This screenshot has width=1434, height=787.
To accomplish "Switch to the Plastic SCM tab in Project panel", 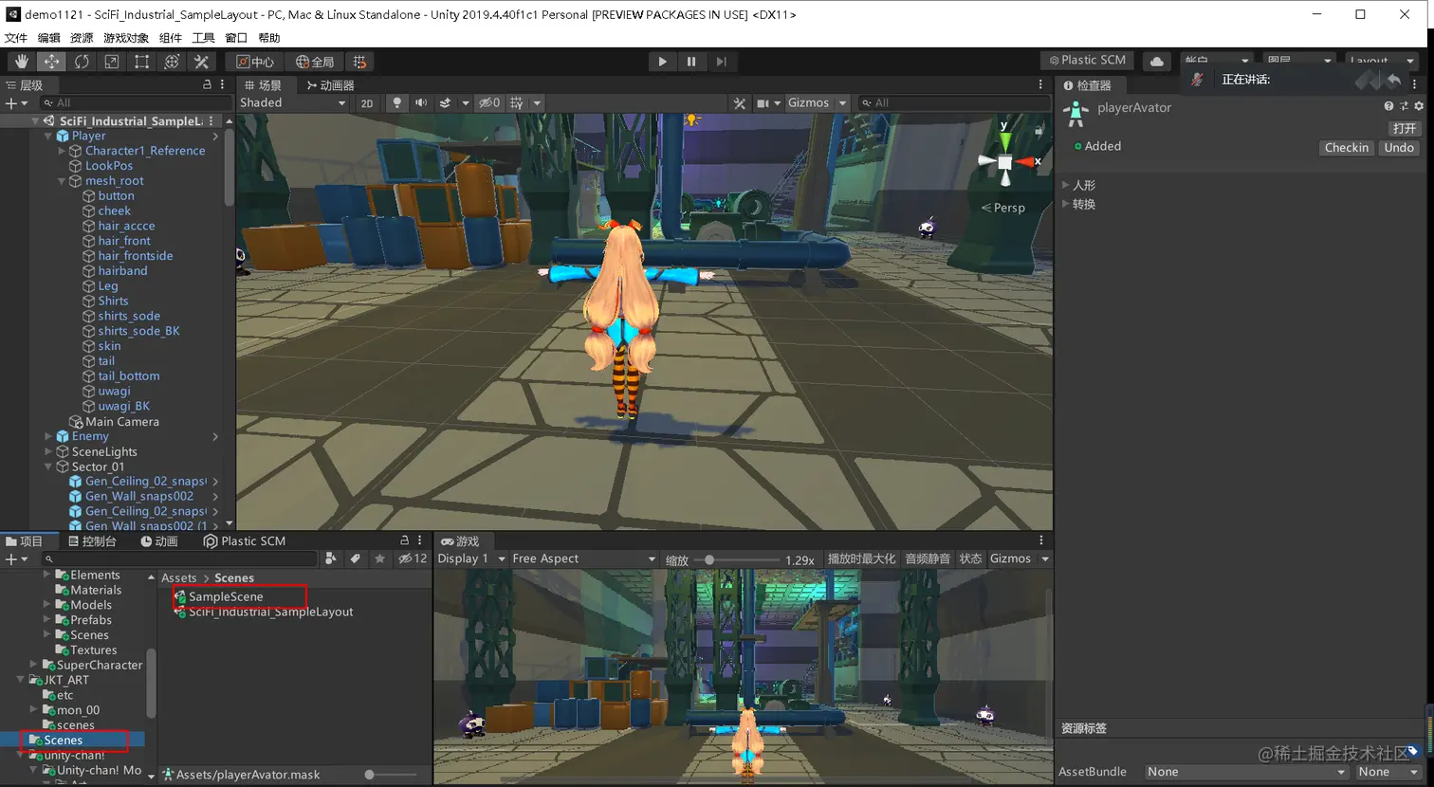I will pos(244,541).
